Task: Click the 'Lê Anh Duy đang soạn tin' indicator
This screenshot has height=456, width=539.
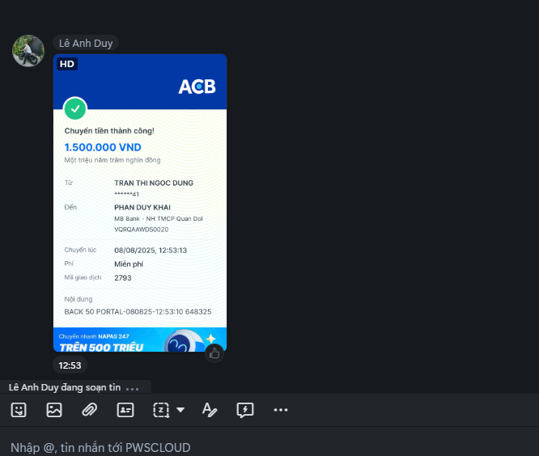Action: (74, 387)
